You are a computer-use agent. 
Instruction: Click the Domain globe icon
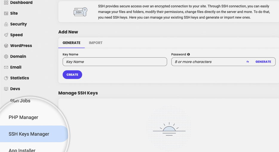click(6, 57)
